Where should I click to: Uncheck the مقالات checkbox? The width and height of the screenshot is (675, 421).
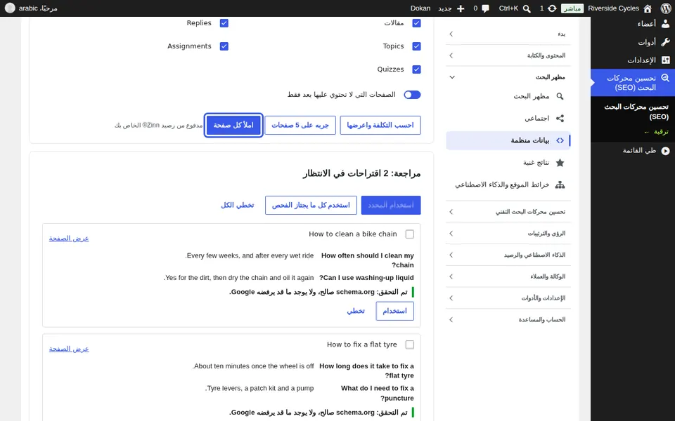(416, 23)
